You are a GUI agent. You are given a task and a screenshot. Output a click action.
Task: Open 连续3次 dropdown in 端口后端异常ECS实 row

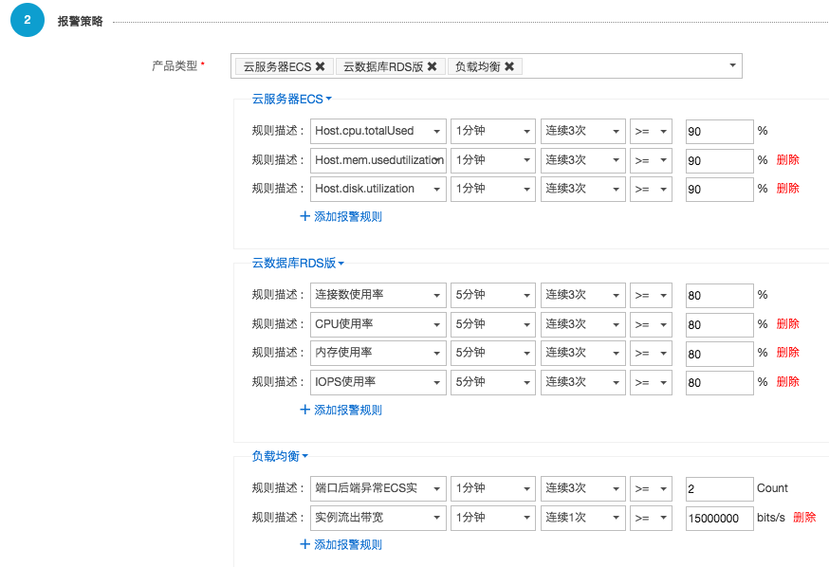coord(582,488)
